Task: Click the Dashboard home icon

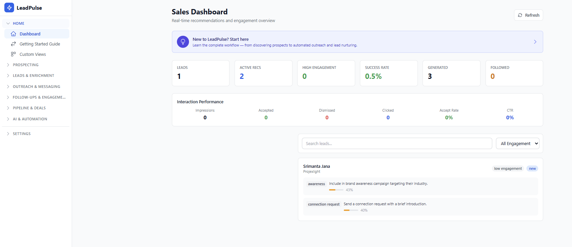Action: [13, 34]
